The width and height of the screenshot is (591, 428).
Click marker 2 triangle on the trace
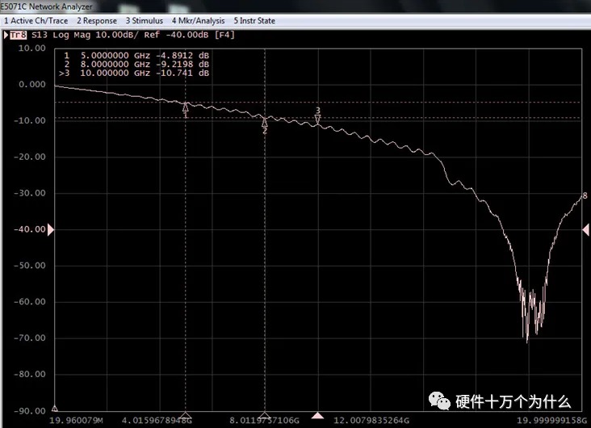click(264, 122)
